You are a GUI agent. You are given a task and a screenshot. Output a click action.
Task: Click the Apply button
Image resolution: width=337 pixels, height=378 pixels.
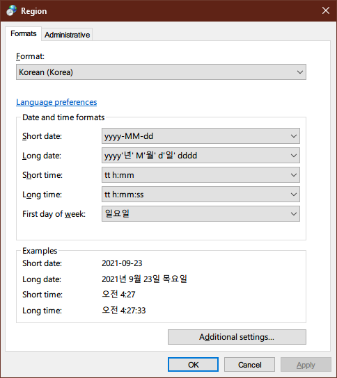306,365
